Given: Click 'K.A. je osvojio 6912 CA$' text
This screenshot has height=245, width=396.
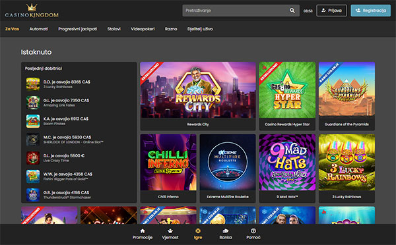Looking at the screenshot, I should click(66, 119).
